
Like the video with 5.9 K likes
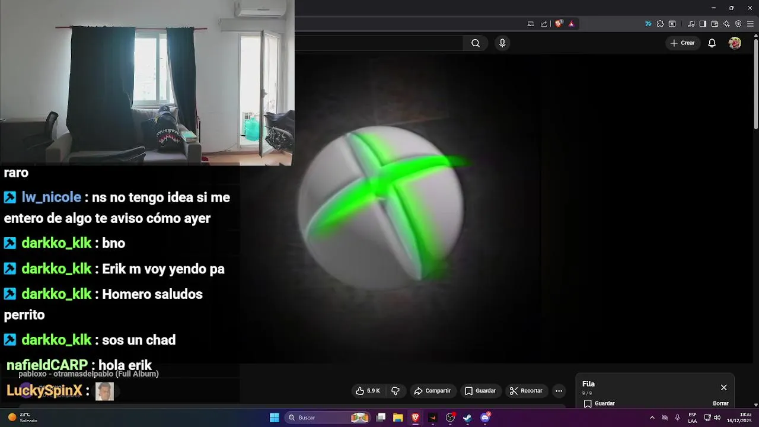(368, 391)
